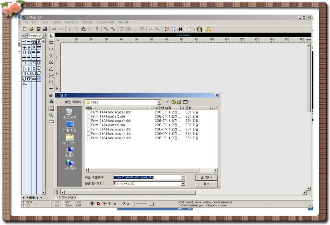Go to 최근 위치 recent places

[70, 114]
